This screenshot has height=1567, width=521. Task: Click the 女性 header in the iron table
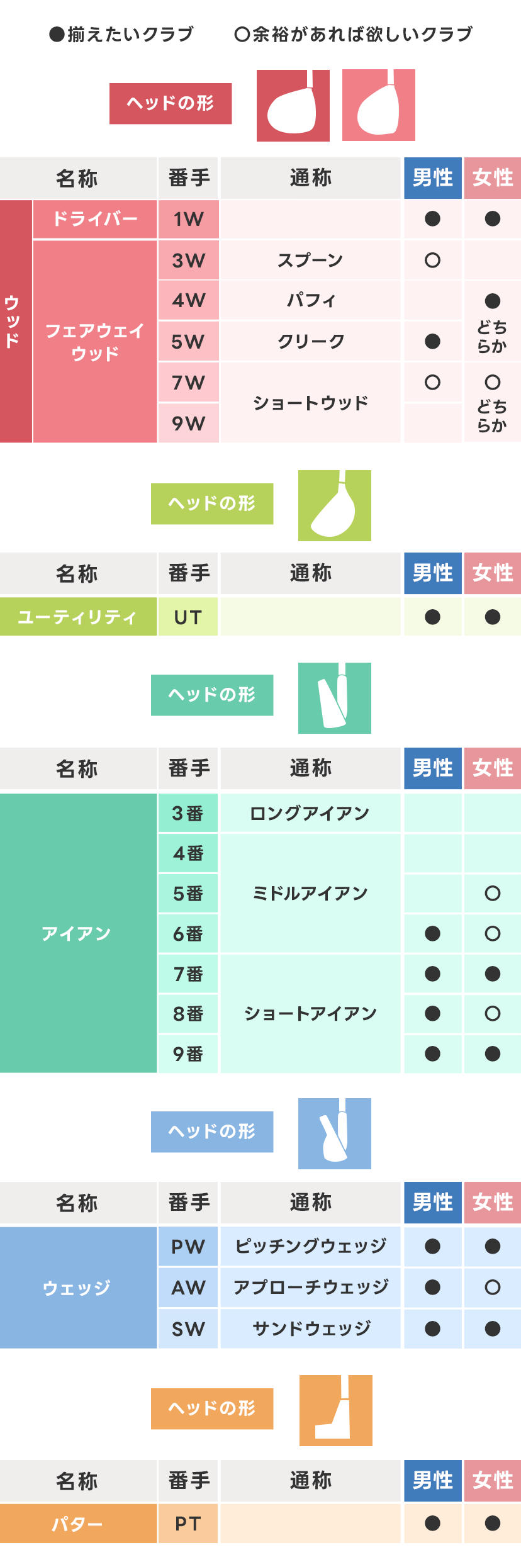pyautogui.click(x=493, y=768)
